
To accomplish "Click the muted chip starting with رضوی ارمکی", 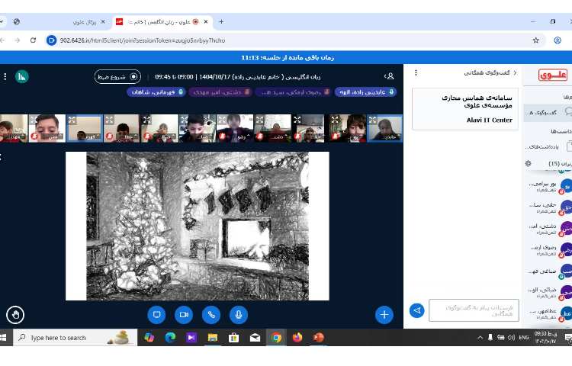I will click(294, 92).
